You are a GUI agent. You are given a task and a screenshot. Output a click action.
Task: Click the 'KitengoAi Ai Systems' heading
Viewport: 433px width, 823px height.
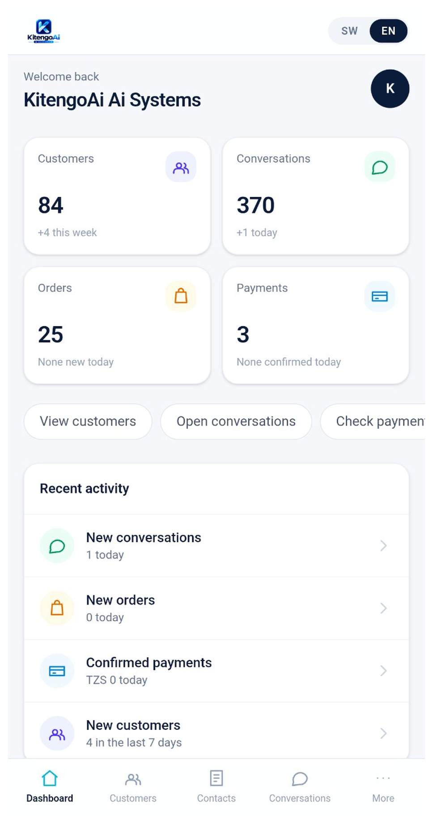point(112,100)
